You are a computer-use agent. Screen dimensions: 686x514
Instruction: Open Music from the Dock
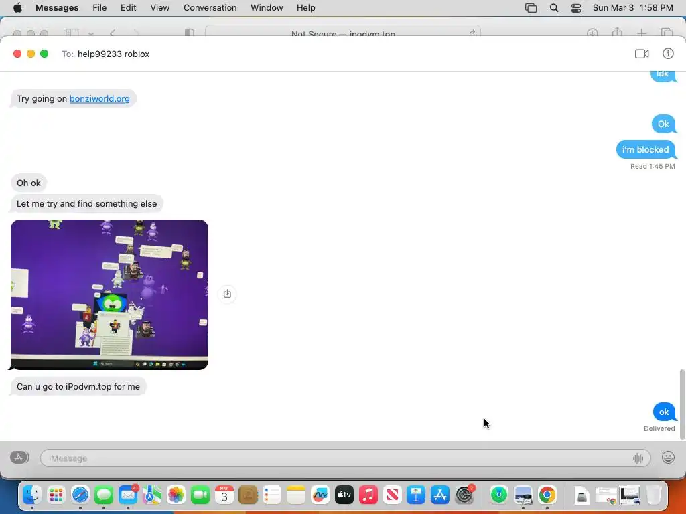(368, 495)
